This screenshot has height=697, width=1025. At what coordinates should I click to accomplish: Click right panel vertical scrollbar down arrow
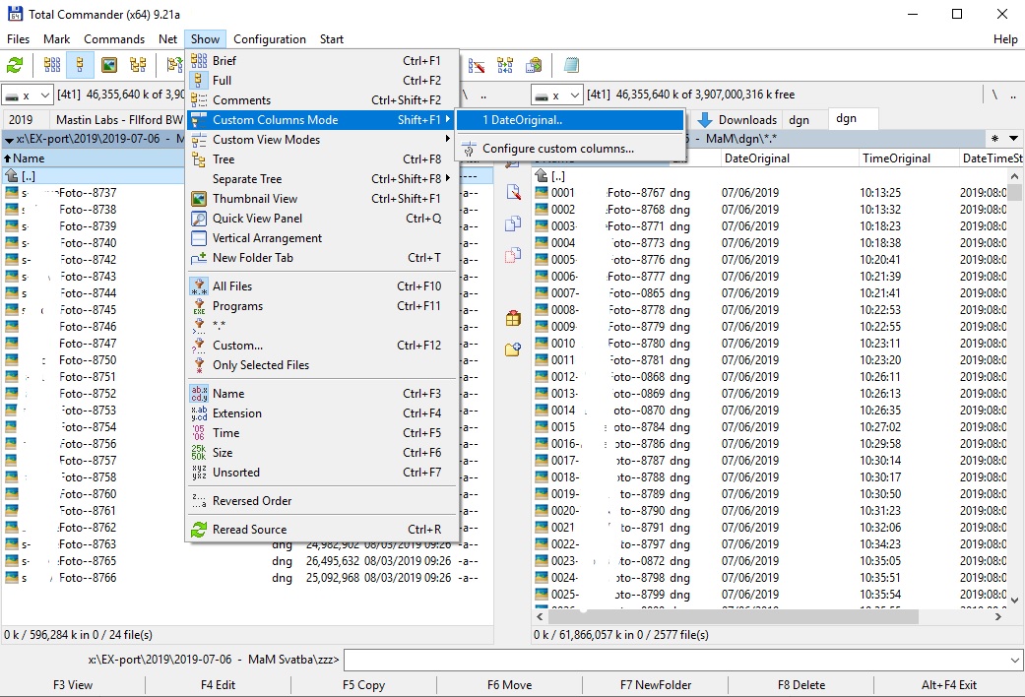coord(1014,600)
